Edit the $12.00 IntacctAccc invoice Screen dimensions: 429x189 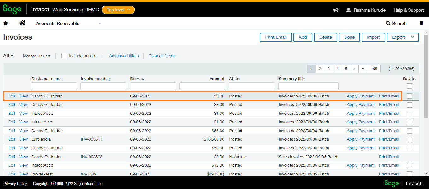(12, 165)
